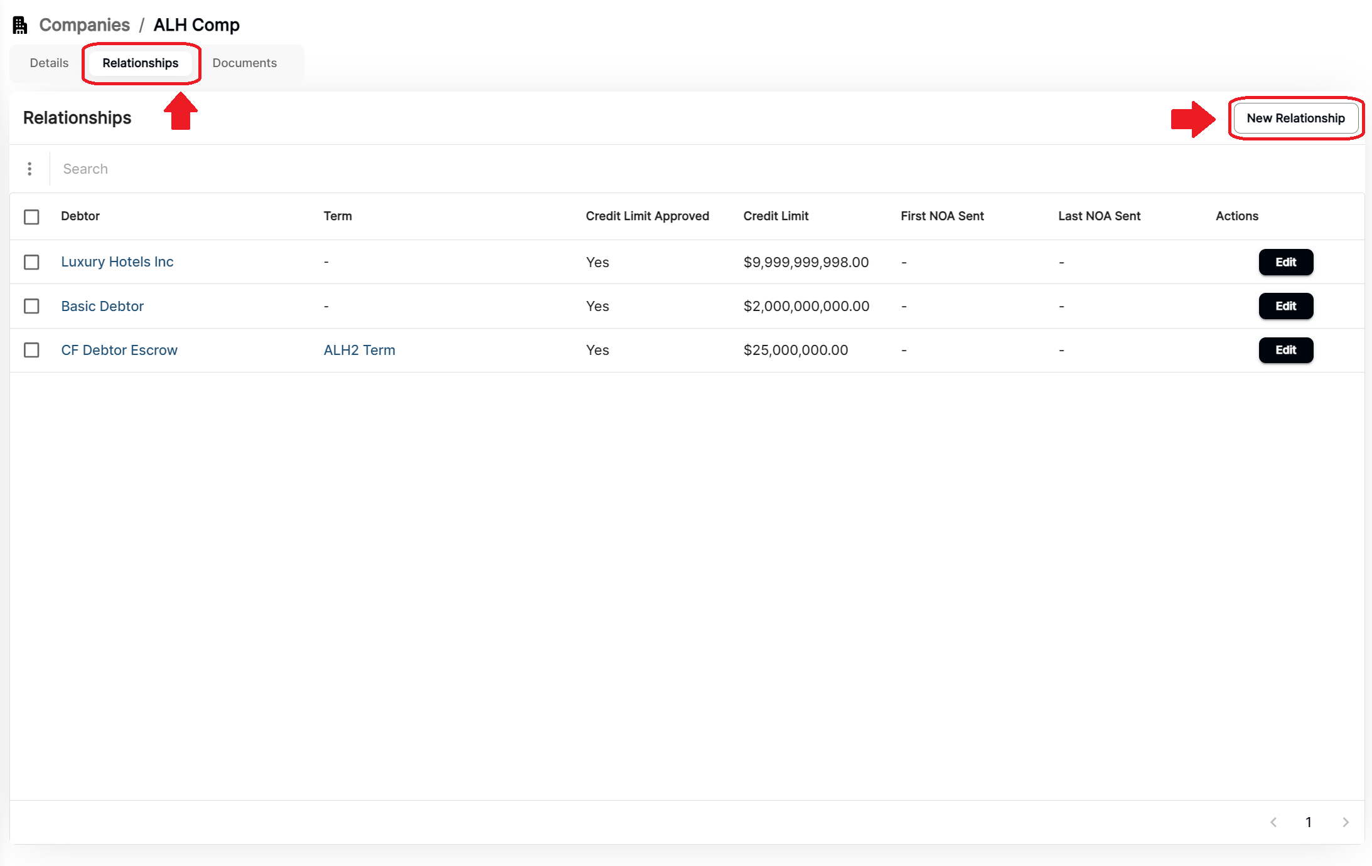Image resolution: width=1372 pixels, height=866 pixels.
Task: Edit the Luxury Hotels Inc relationship
Action: tap(1285, 262)
